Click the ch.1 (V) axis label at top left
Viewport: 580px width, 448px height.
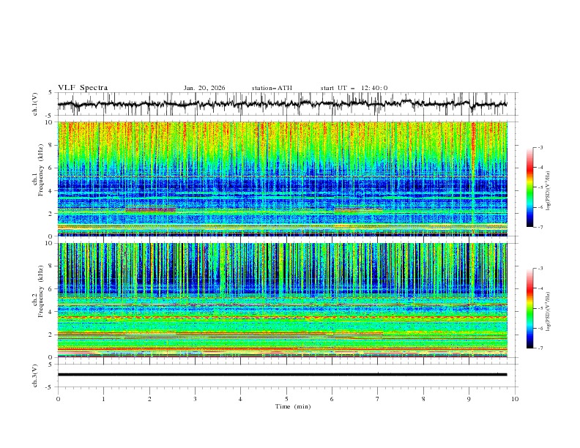[36, 104]
